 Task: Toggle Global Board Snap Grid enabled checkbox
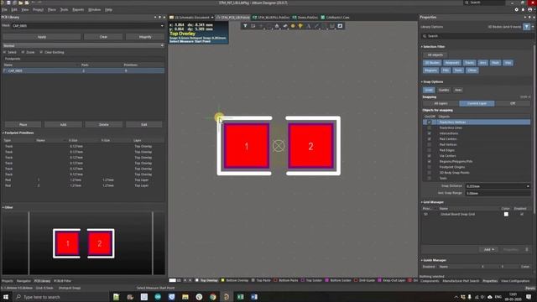(x=522, y=215)
